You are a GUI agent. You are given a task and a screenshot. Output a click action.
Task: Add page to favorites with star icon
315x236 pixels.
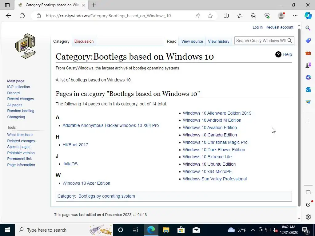pyautogui.click(x=210, y=16)
